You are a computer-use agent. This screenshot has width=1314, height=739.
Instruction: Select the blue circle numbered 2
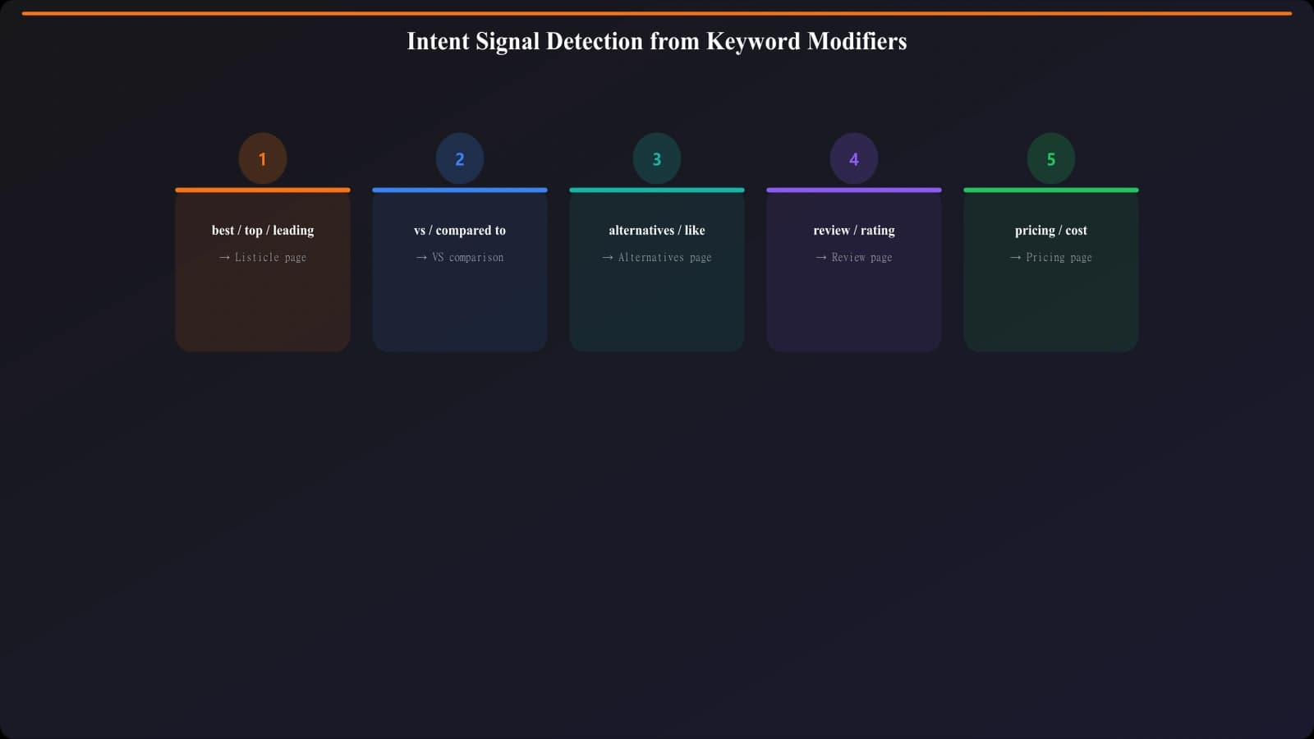coord(459,158)
